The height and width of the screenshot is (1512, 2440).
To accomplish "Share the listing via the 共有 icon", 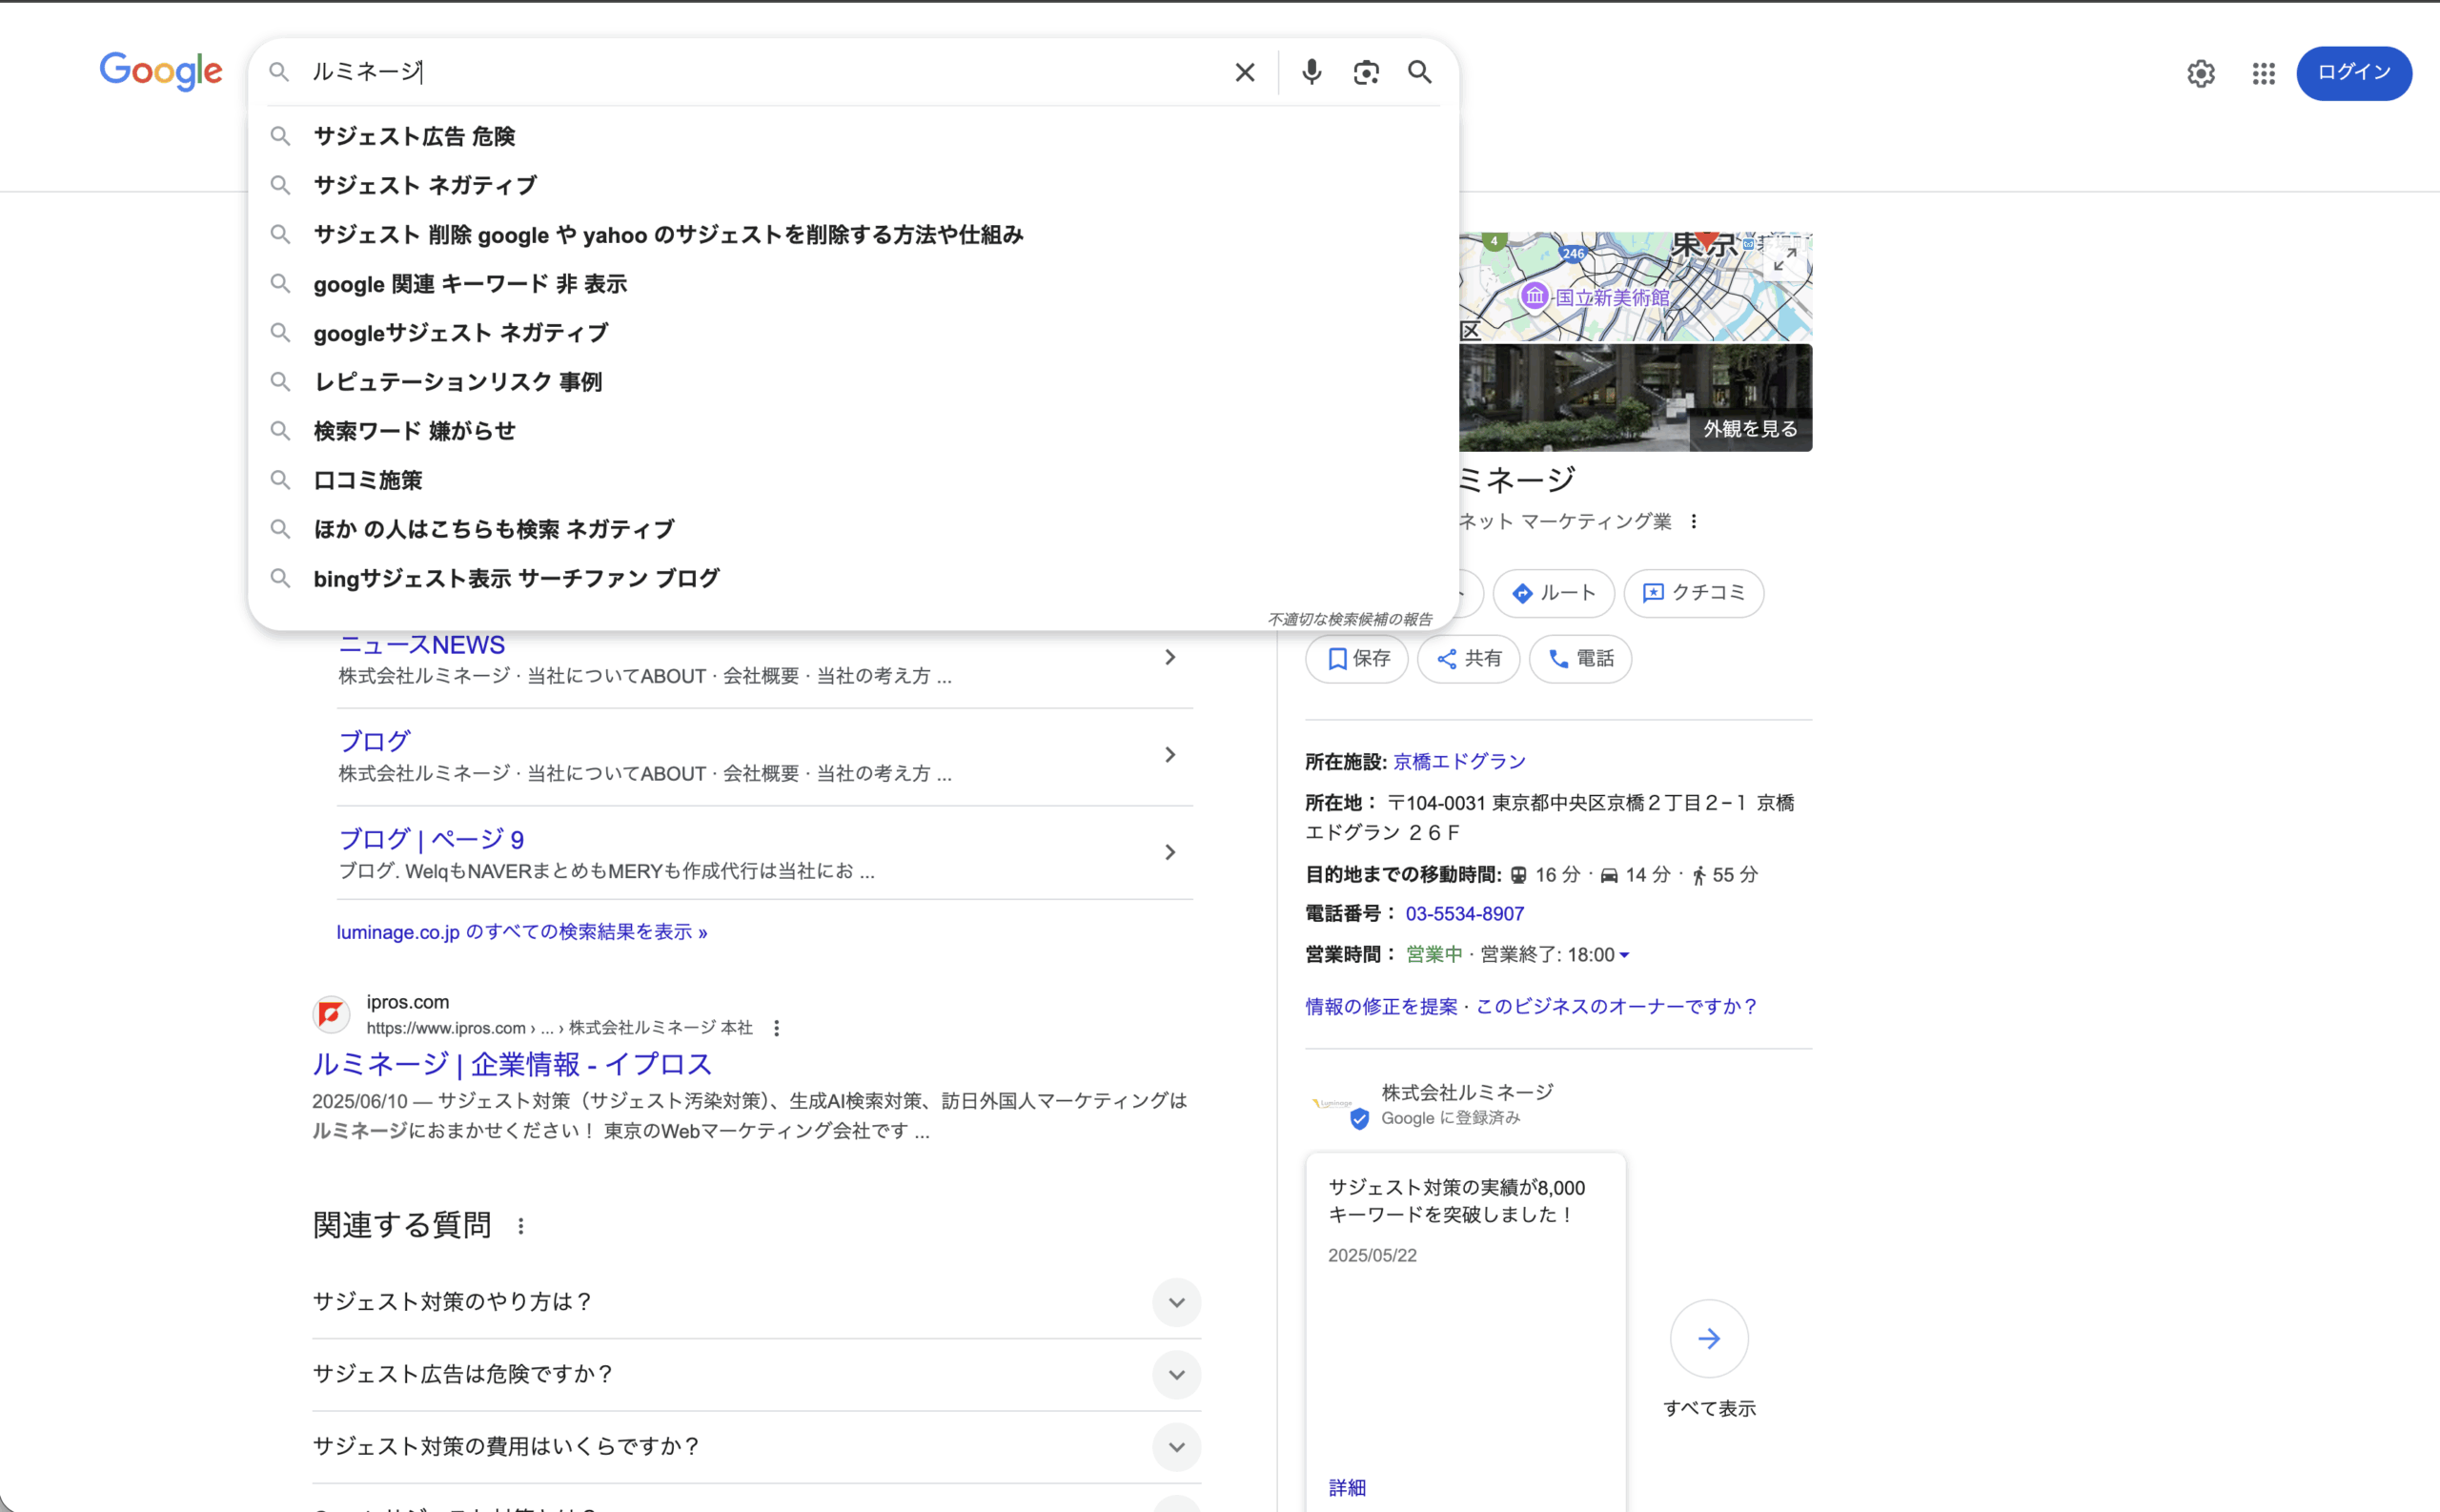I will (1468, 658).
